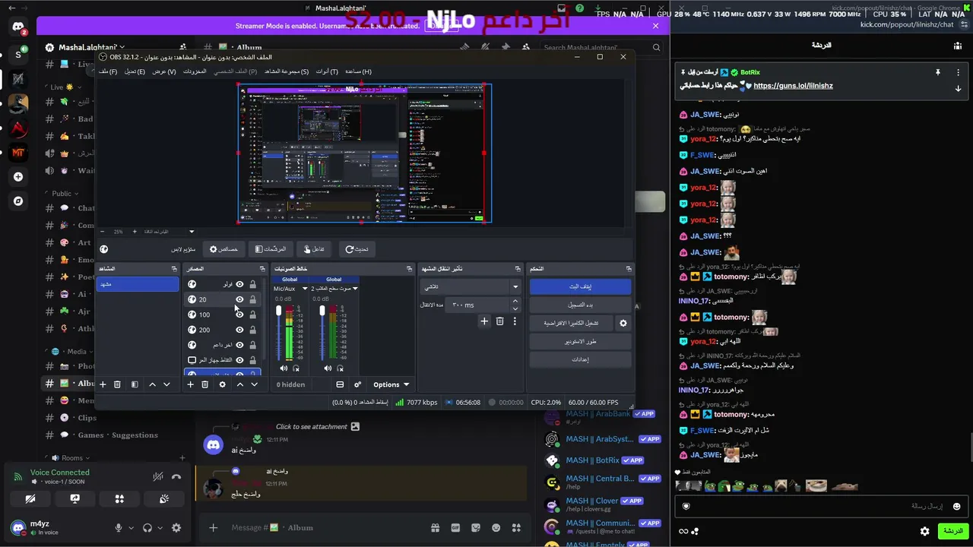Mute Discord microphone

119,528
